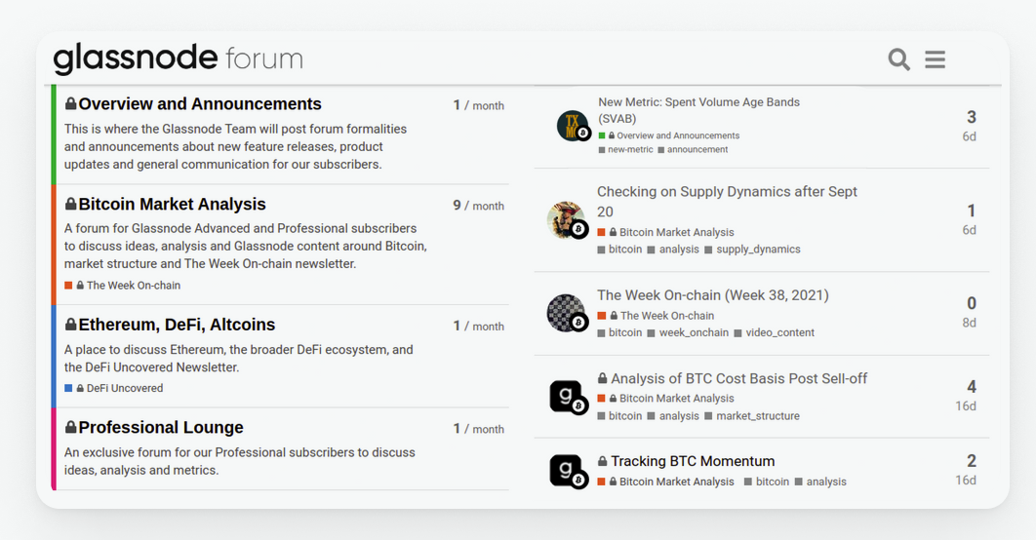Viewport: 1036px width, 540px height.
Task: Select bitcoin tag under Week 38 topic
Action: pyautogui.click(x=619, y=332)
